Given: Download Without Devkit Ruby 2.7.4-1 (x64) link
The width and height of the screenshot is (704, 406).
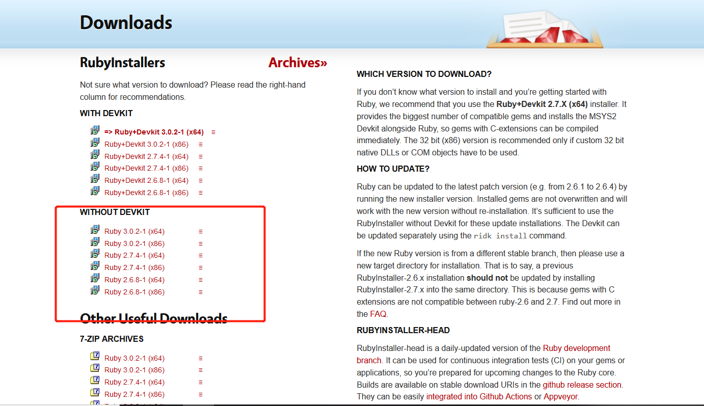Looking at the screenshot, I should coord(134,255).
